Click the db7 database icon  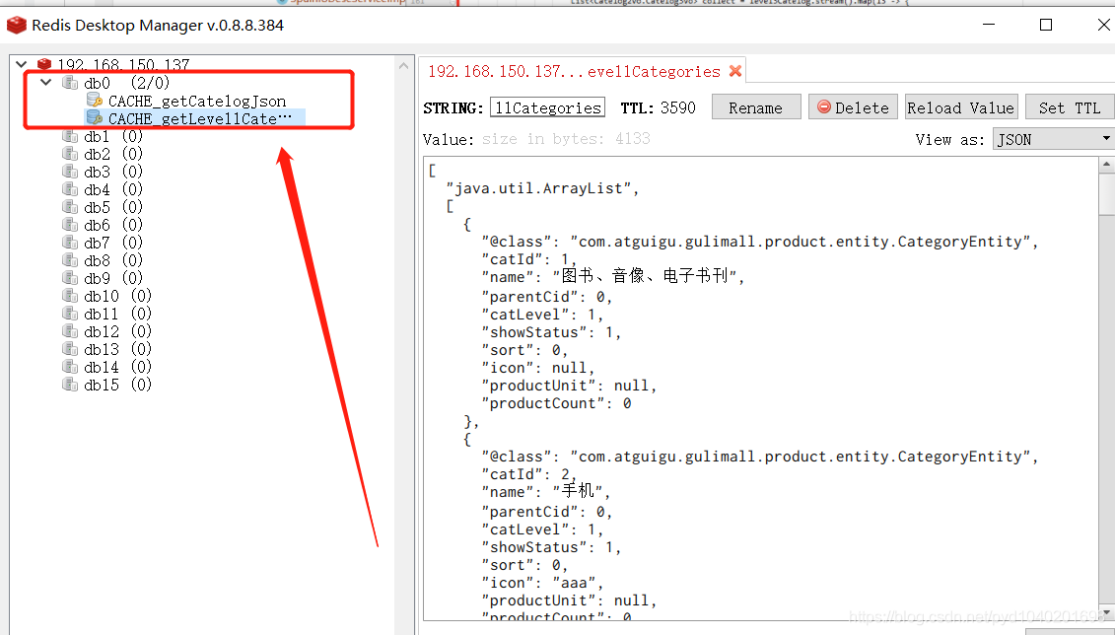(70, 243)
